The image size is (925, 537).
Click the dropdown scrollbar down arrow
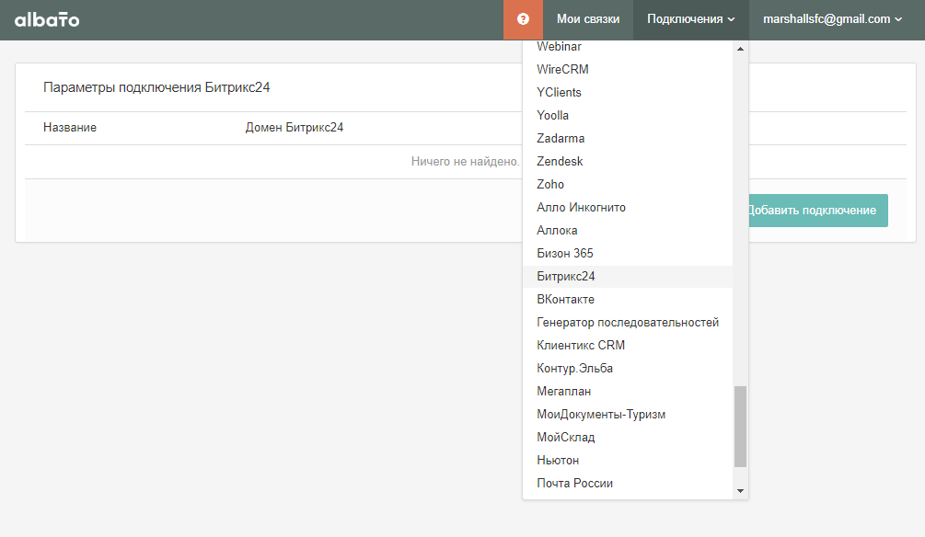pyautogui.click(x=740, y=490)
